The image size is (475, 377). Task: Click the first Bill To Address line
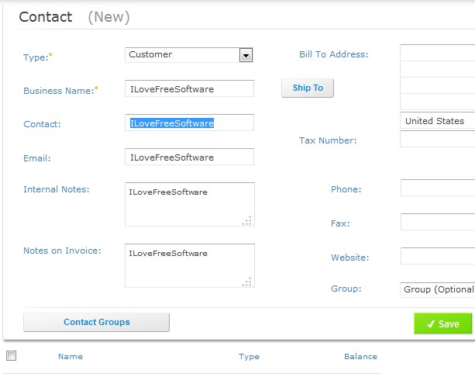pos(438,53)
